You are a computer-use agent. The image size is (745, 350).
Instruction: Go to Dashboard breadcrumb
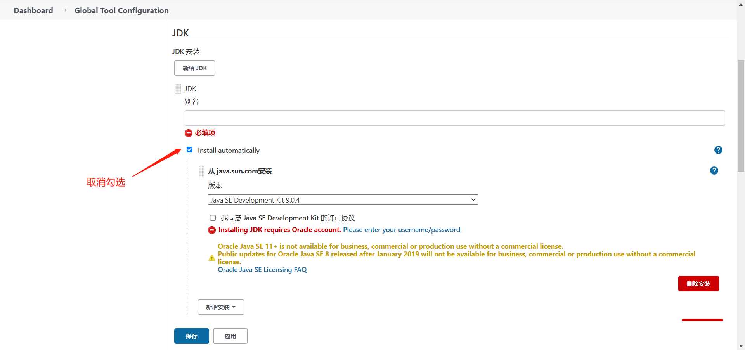(x=33, y=10)
